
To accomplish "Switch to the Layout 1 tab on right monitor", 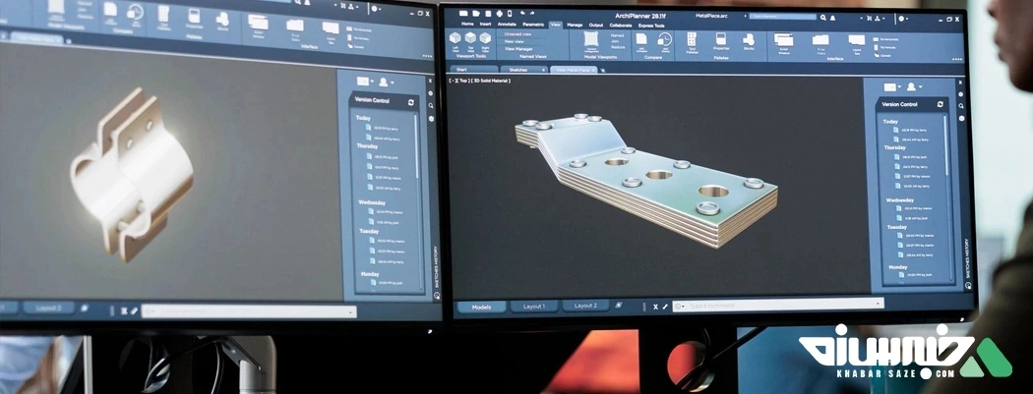I will pyautogui.click(x=535, y=306).
